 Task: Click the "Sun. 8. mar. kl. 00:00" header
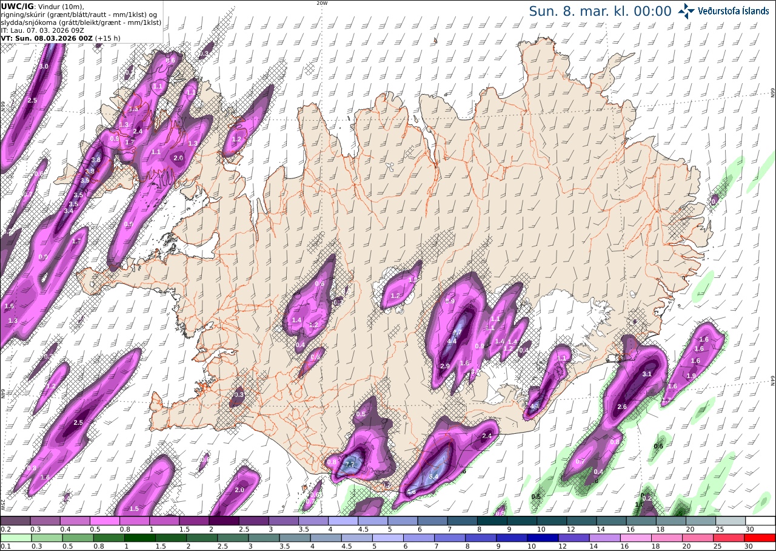pyautogui.click(x=600, y=11)
